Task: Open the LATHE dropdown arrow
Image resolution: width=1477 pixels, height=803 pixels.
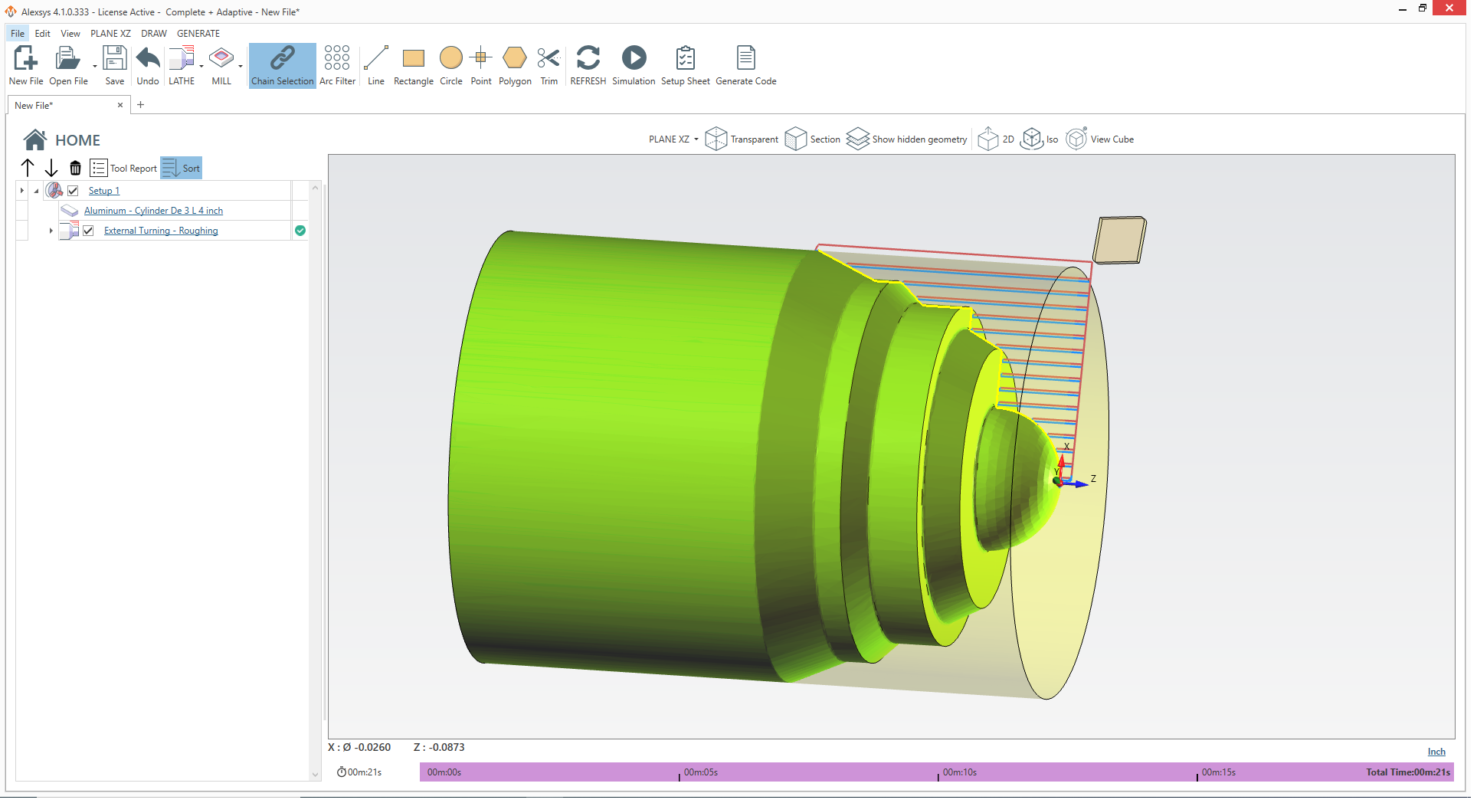Action: tap(201, 66)
